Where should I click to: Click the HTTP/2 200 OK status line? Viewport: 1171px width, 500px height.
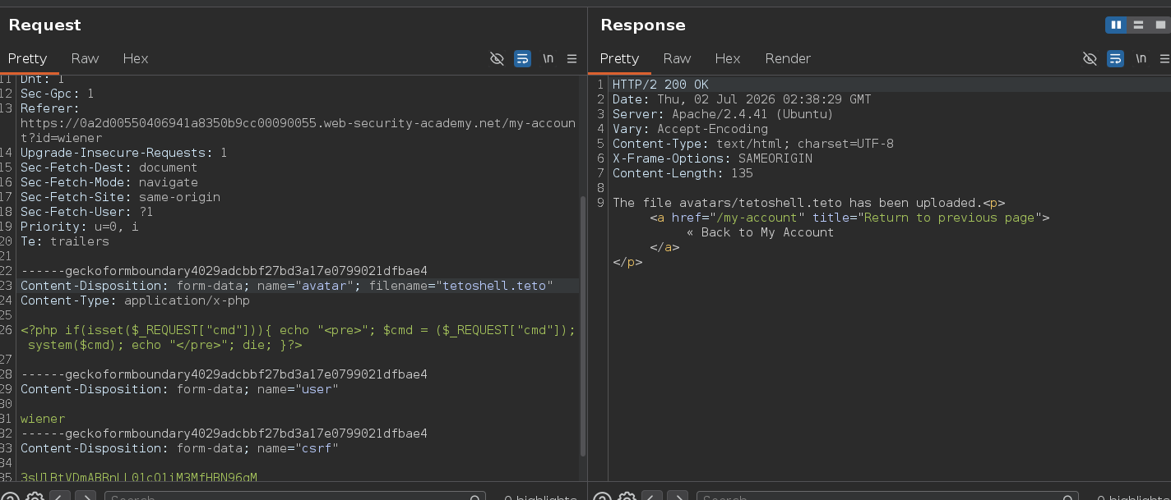pos(660,85)
